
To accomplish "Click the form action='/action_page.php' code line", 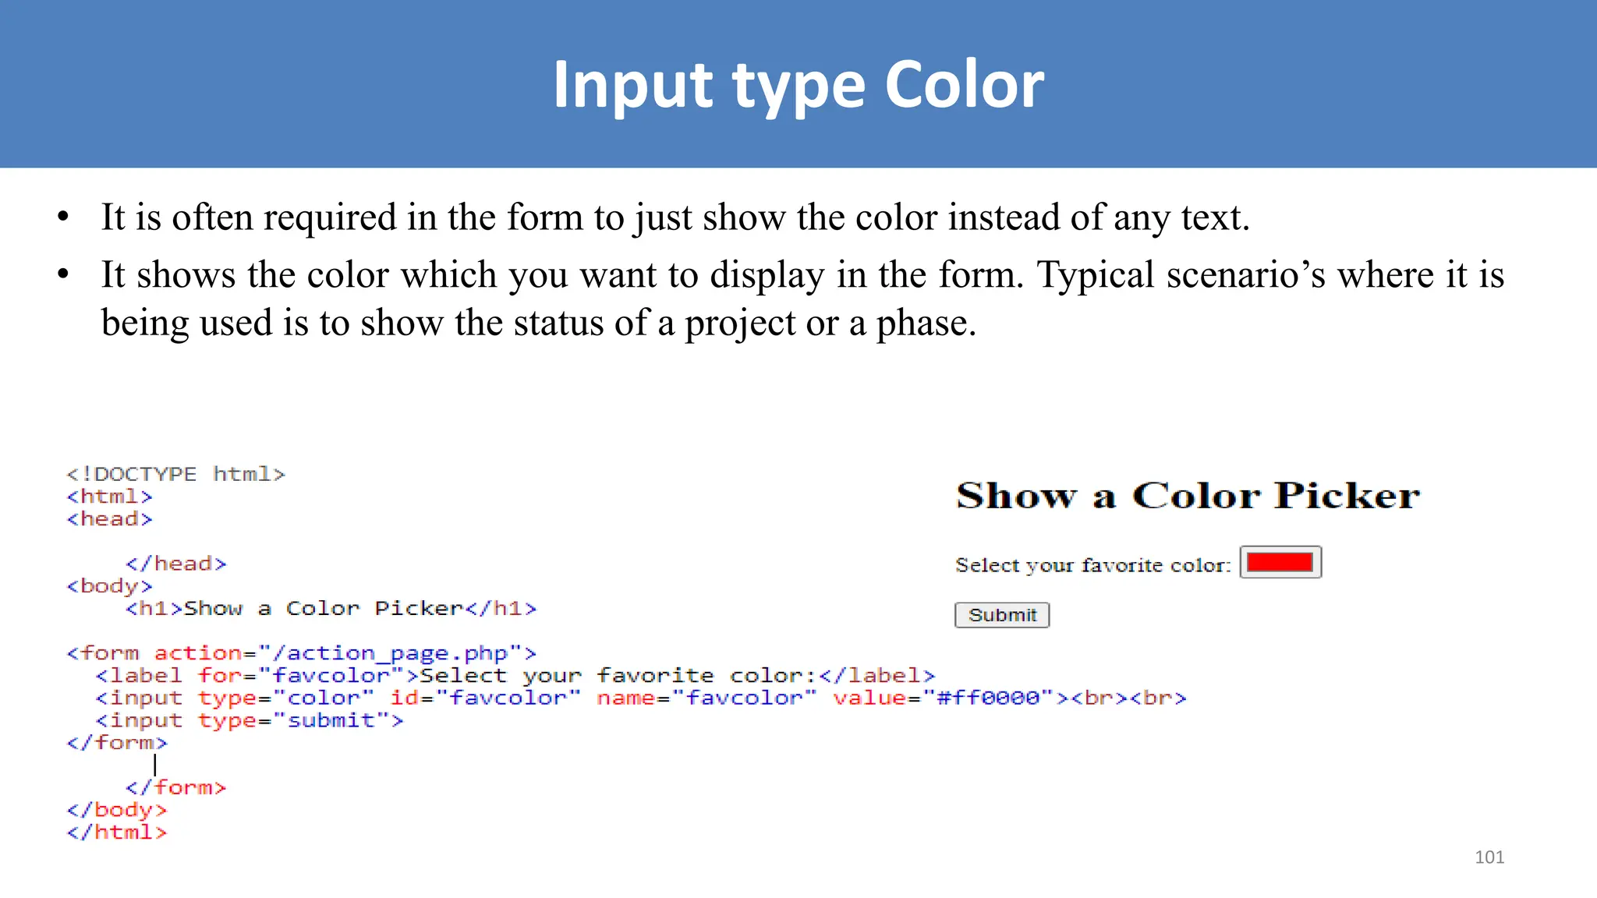I will pos(302,653).
